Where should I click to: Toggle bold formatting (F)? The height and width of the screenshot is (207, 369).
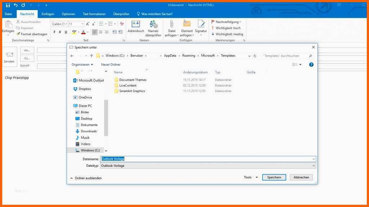click(x=55, y=32)
